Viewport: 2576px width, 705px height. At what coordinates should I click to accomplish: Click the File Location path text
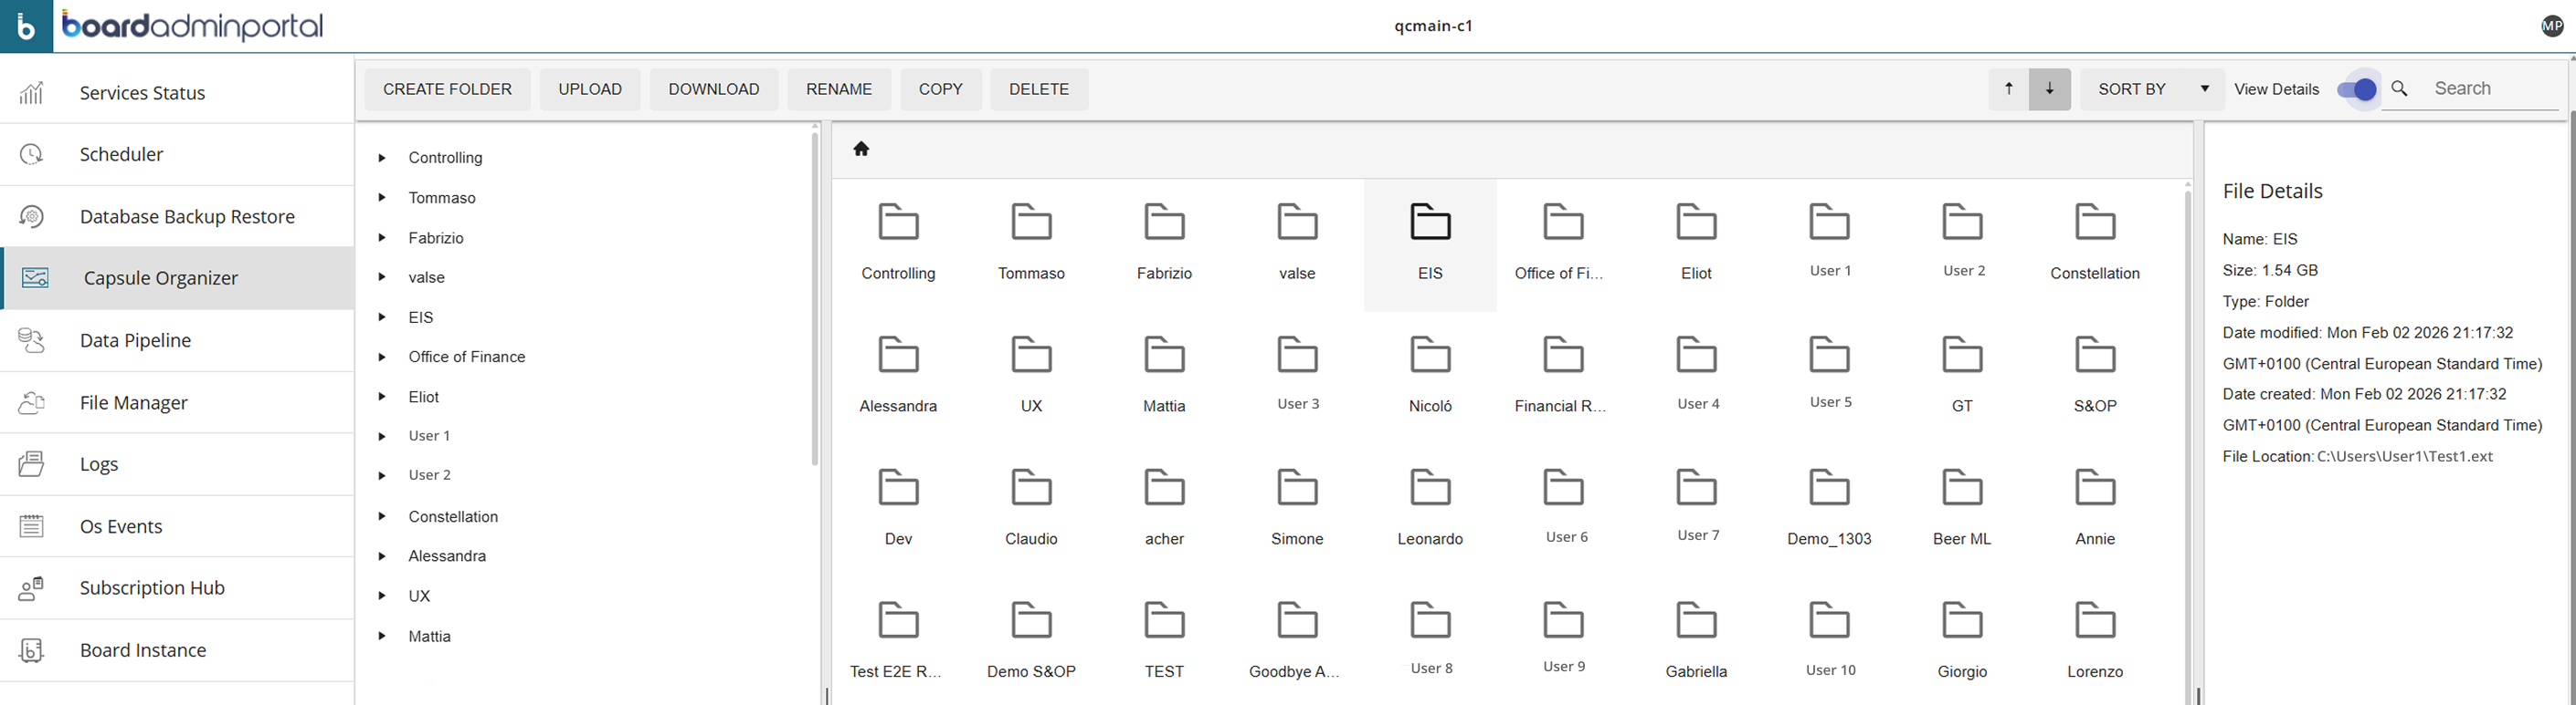(2404, 456)
